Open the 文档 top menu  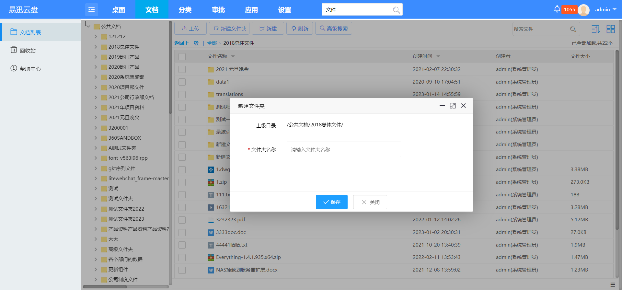point(152,10)
